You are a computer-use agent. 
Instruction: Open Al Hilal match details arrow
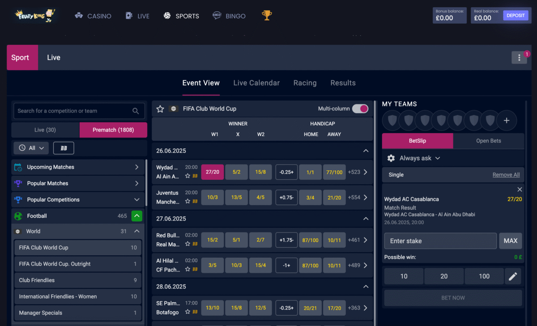[366, 265]
